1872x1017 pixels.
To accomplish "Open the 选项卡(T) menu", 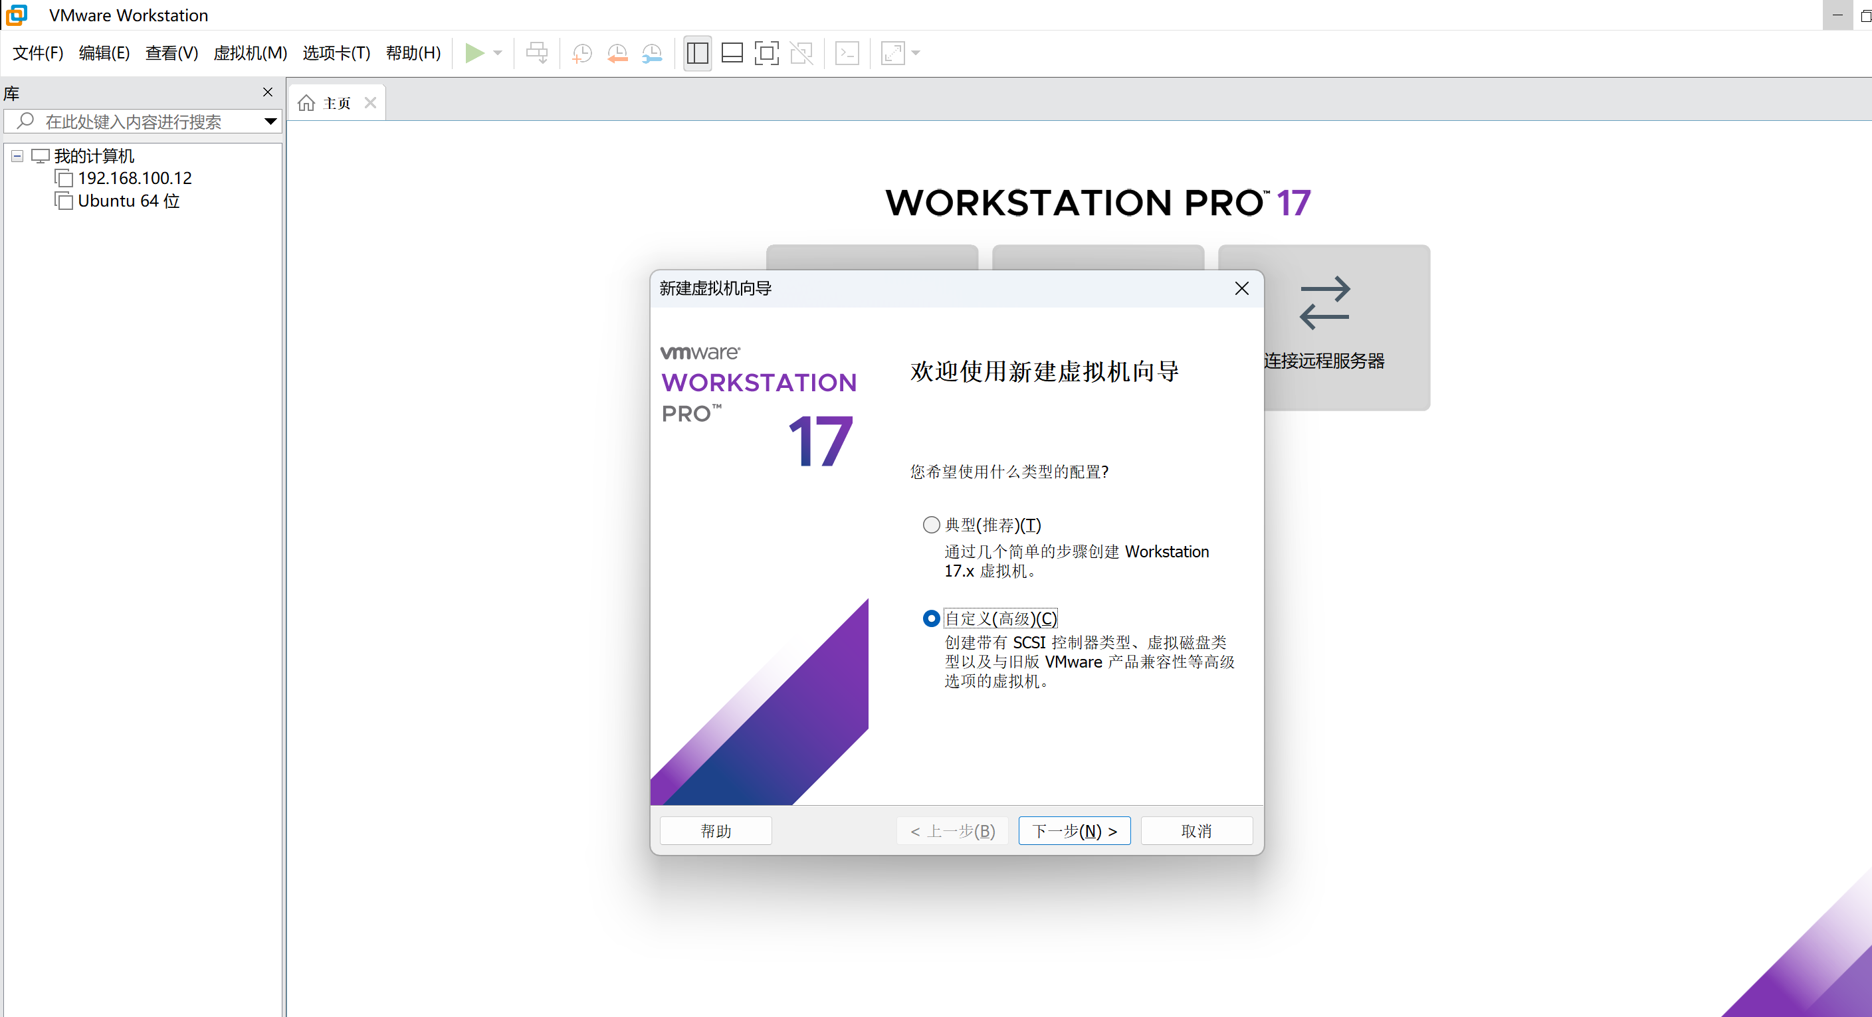I will 336,53.
